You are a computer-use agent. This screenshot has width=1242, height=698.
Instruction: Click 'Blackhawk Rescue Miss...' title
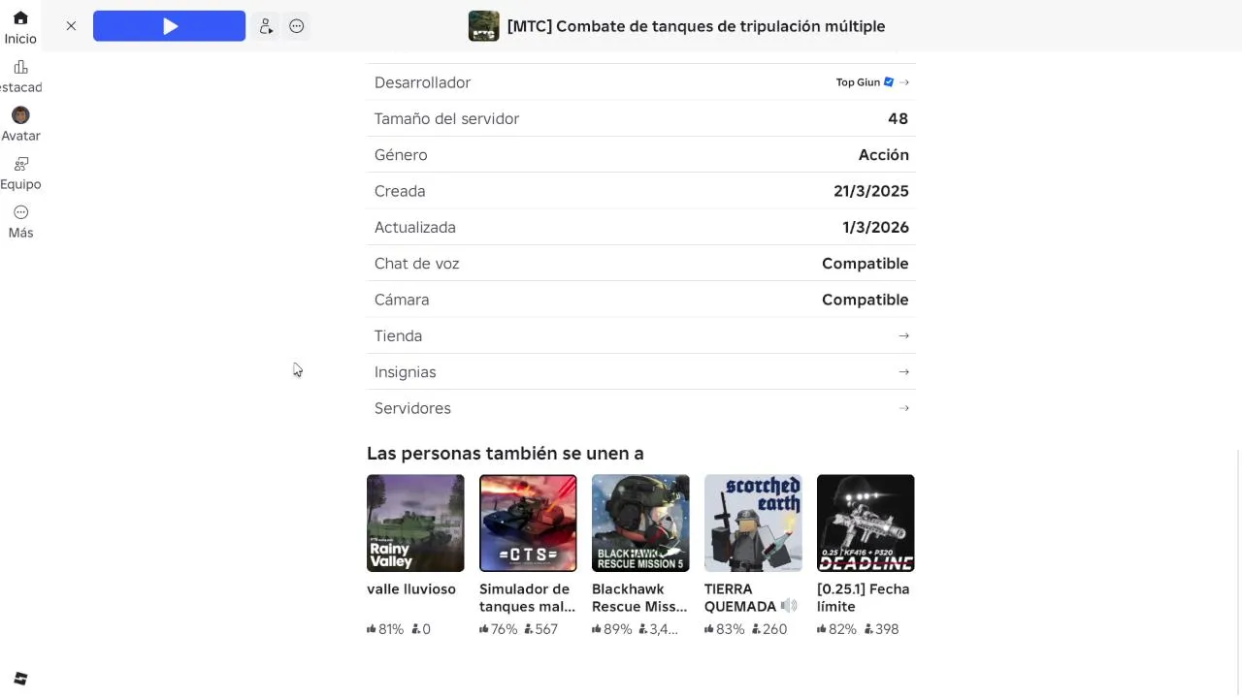point(639,598)
